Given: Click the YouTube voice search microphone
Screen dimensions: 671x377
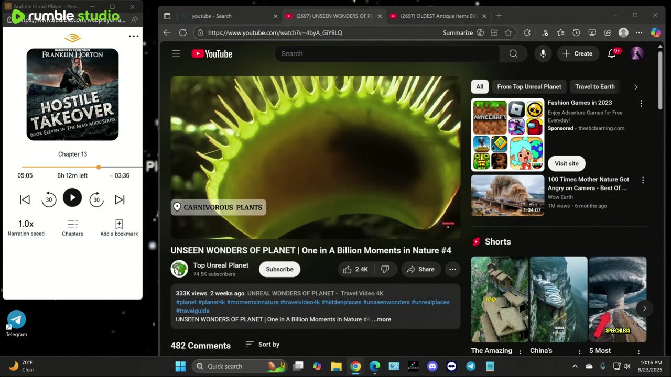Looking at the screenshot, I should coord(543,53).
